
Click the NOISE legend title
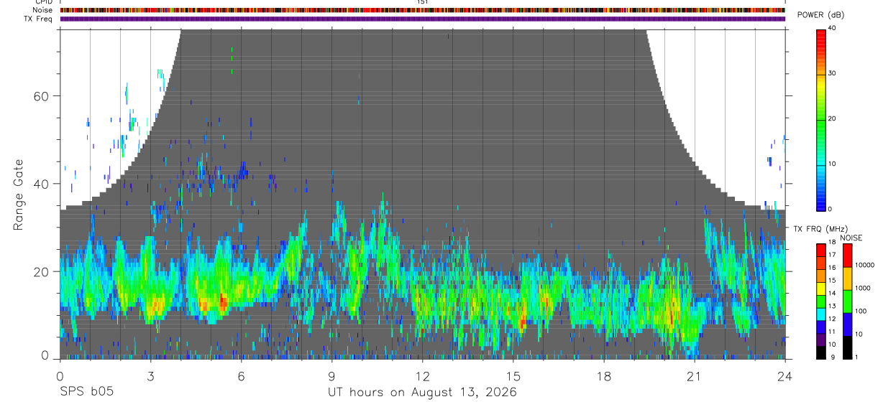tap(851, 238)
